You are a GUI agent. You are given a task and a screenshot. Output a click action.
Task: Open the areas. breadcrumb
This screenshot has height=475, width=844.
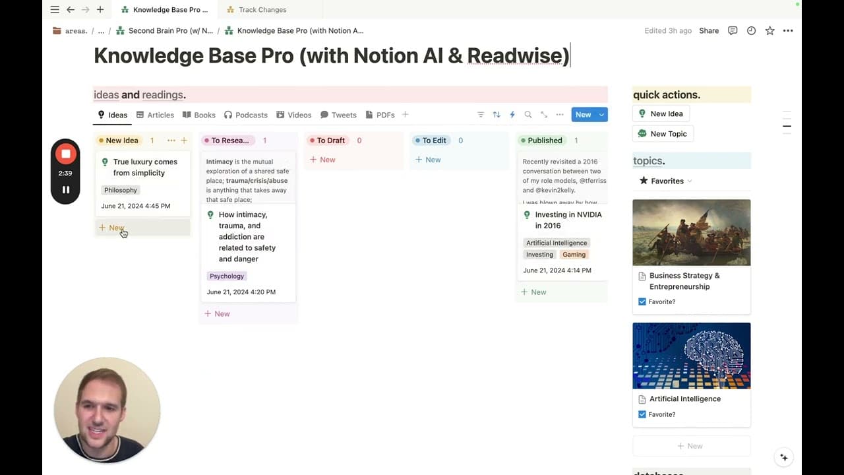tap(71, 30)
